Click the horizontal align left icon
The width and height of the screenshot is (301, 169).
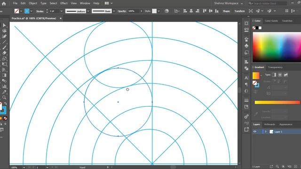click(185, 11)
